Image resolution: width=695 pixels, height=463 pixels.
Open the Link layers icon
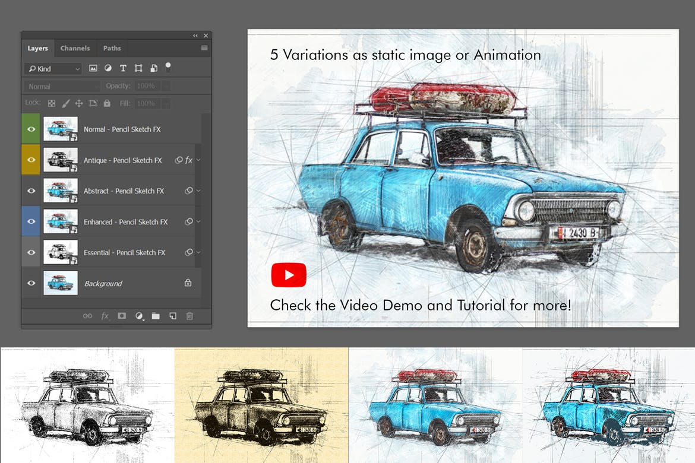(x=87, y=316)
